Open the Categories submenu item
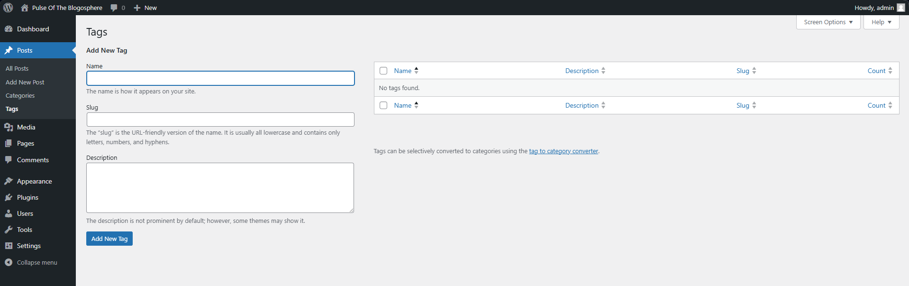This screenshot has width=909, height=286. coord(20,95)
